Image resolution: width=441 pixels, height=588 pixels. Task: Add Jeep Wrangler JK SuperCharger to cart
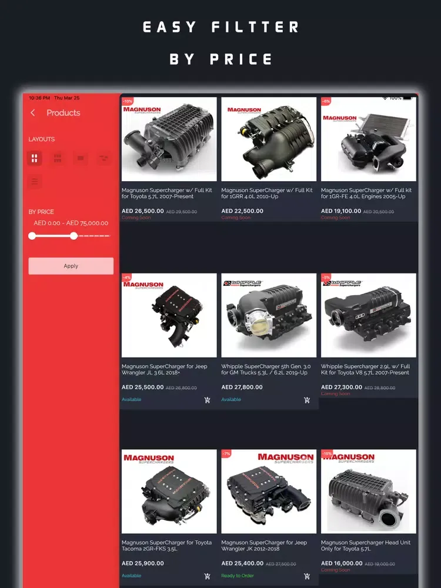tap(307, 576)
